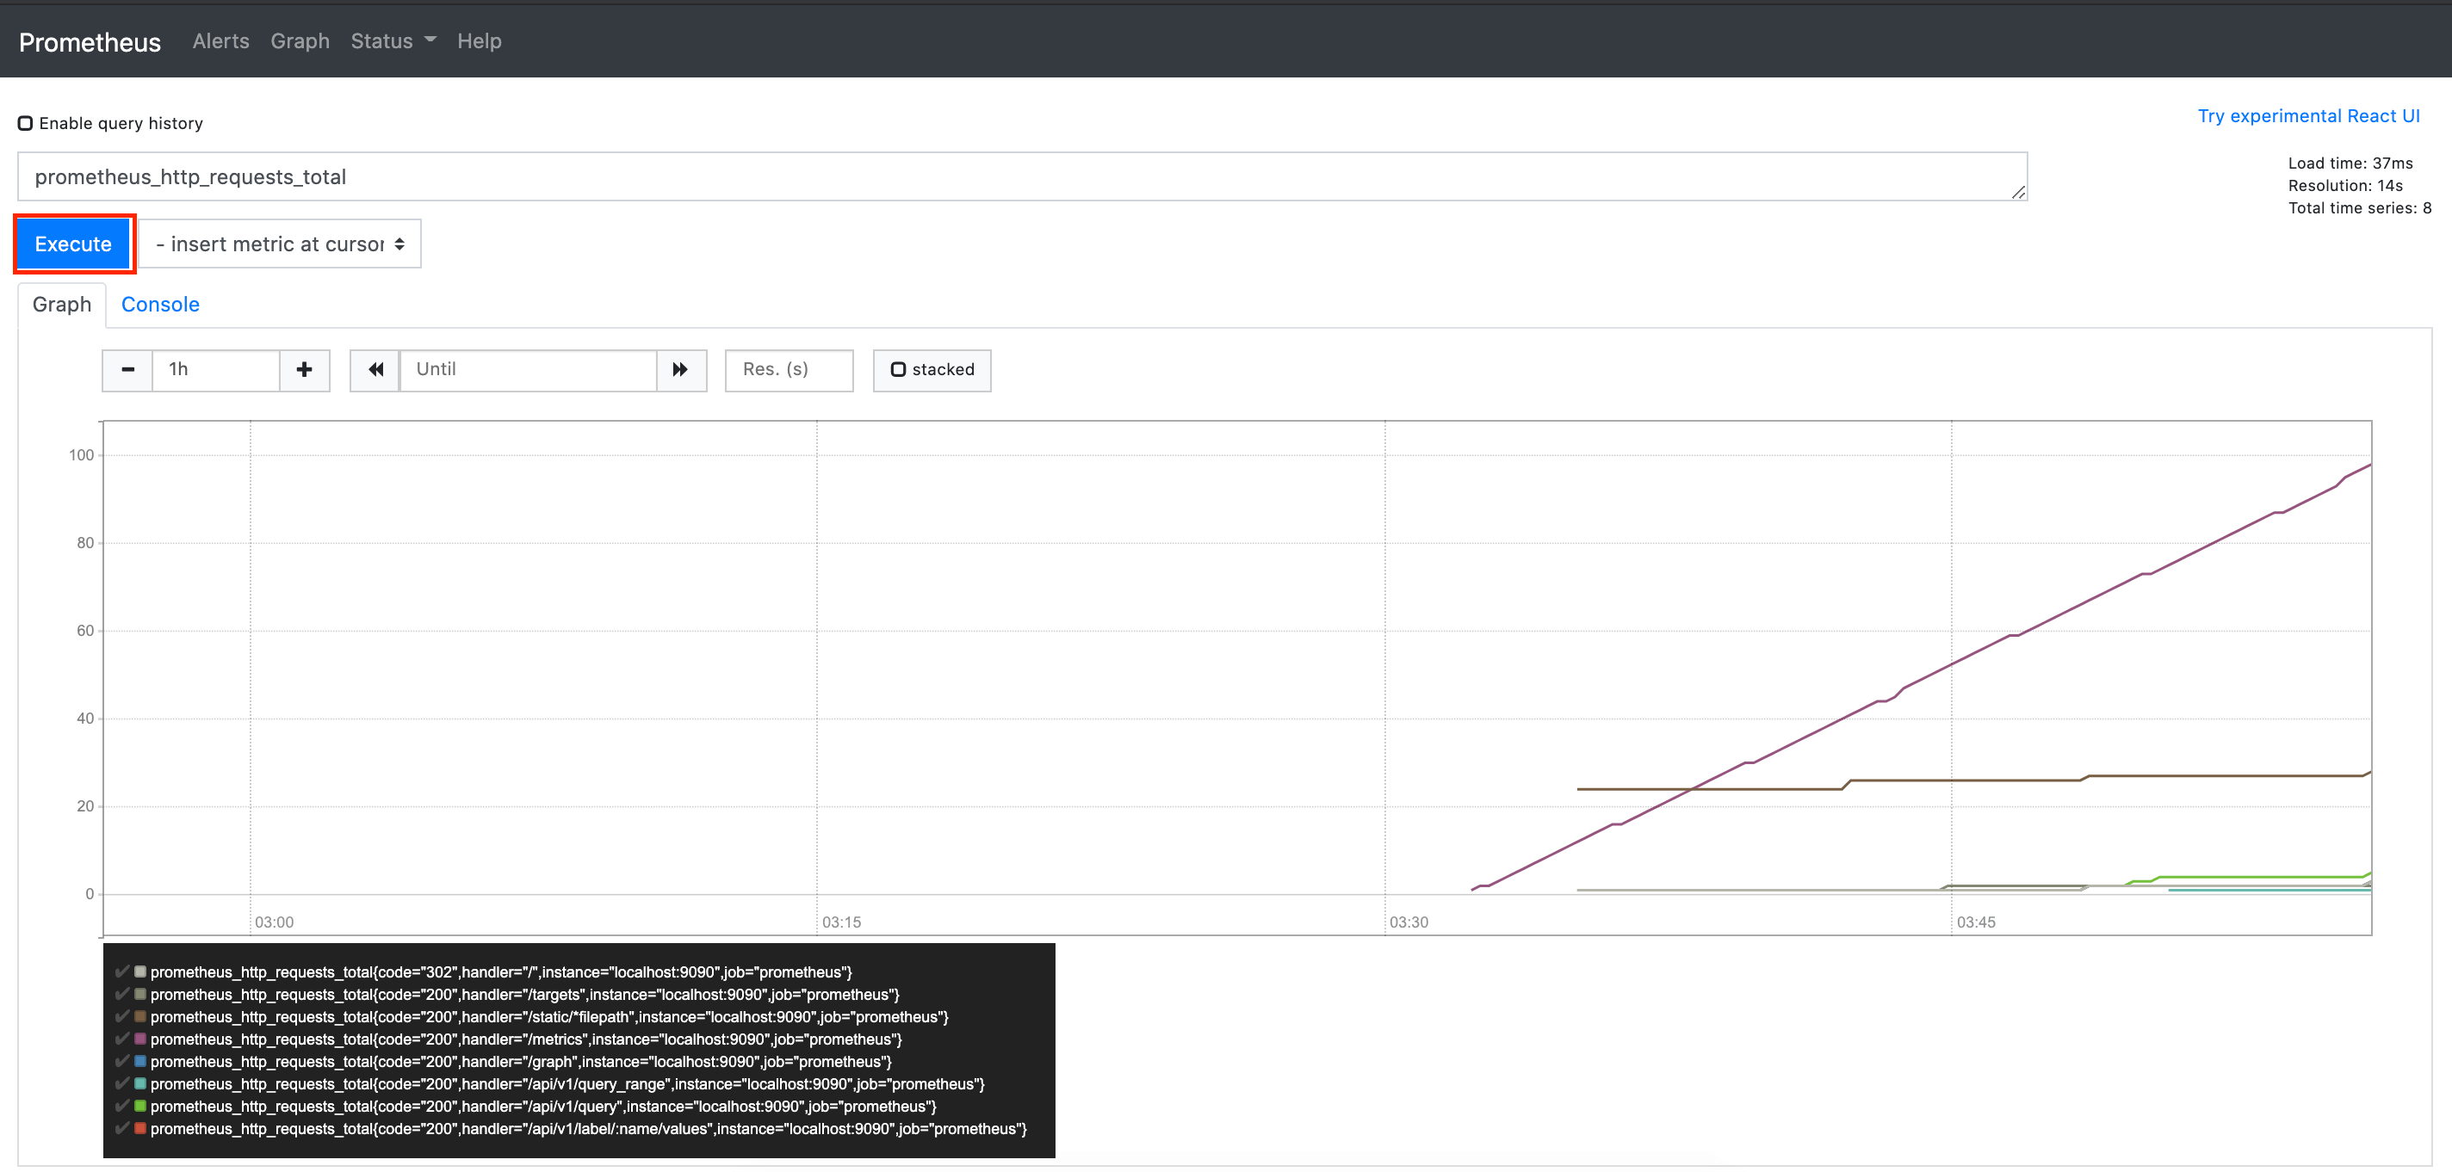Toggle the /graph series checkmark in legend
Image resolution: width=2452 pixels, height=1172 pixels.
[x=122, y=1061]
